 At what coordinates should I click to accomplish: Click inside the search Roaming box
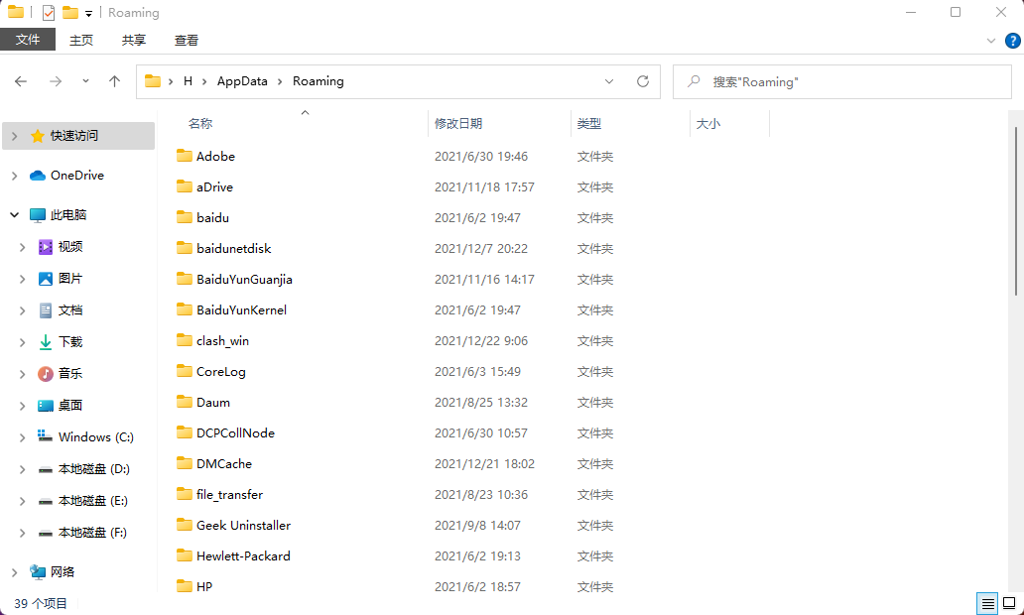[x=843, y=81]
